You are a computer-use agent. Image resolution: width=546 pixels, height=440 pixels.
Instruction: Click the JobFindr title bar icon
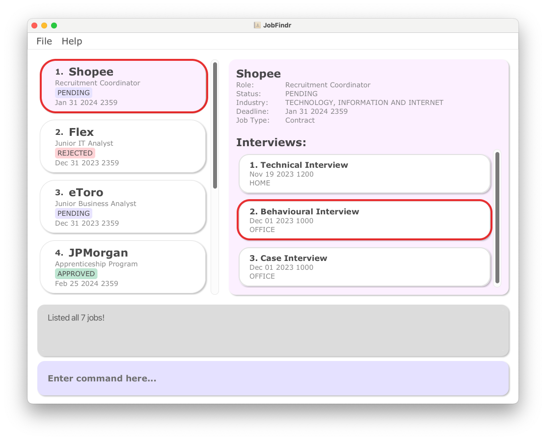(x=257, y=25)
